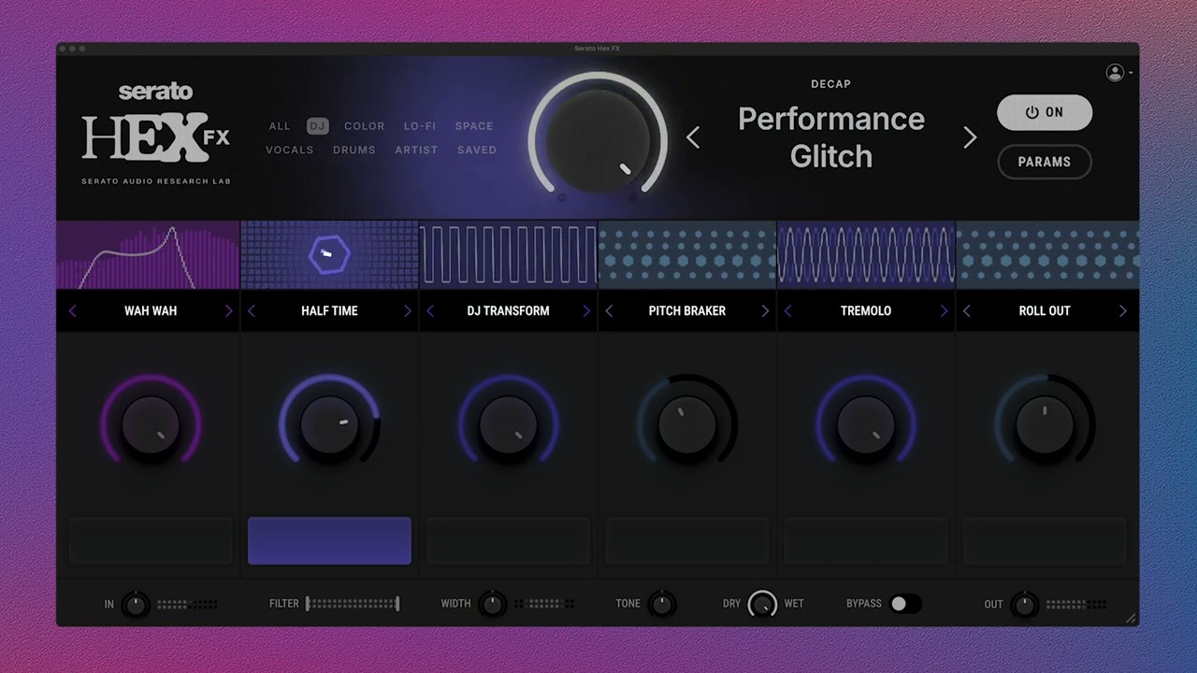Go to previous preset with left chevron
This screenshot has width=1197, height=673.
[x=693, y=137]
